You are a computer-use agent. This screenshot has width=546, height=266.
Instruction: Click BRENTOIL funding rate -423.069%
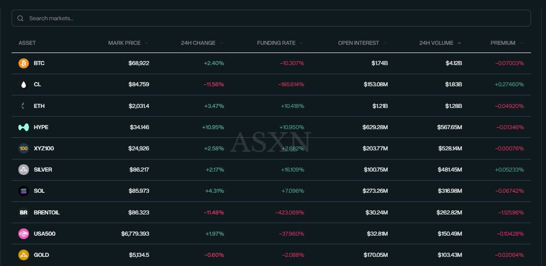290,213
